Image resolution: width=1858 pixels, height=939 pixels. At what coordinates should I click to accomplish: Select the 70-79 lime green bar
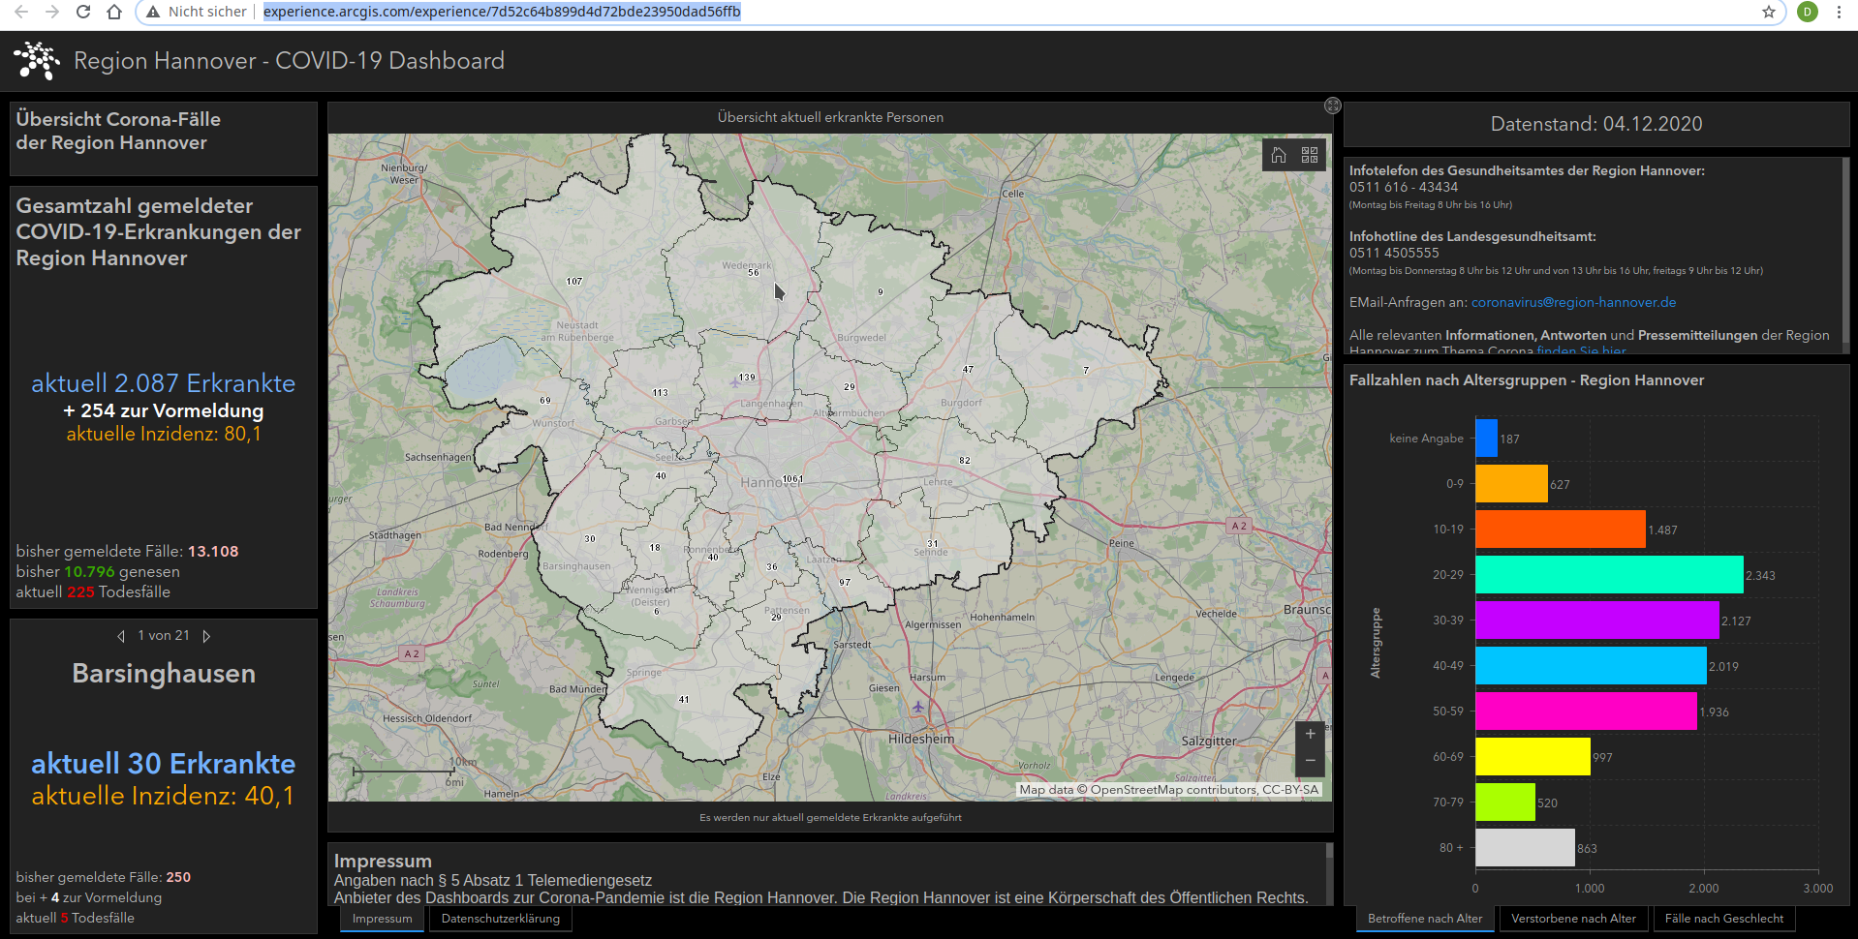click(x=1505, y=803)
